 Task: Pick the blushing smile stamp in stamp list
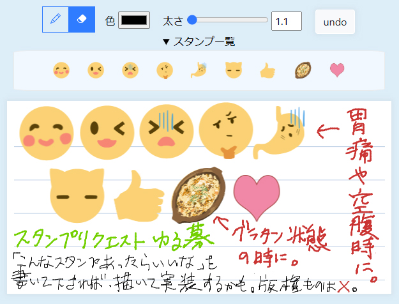(x=61, y=70)
